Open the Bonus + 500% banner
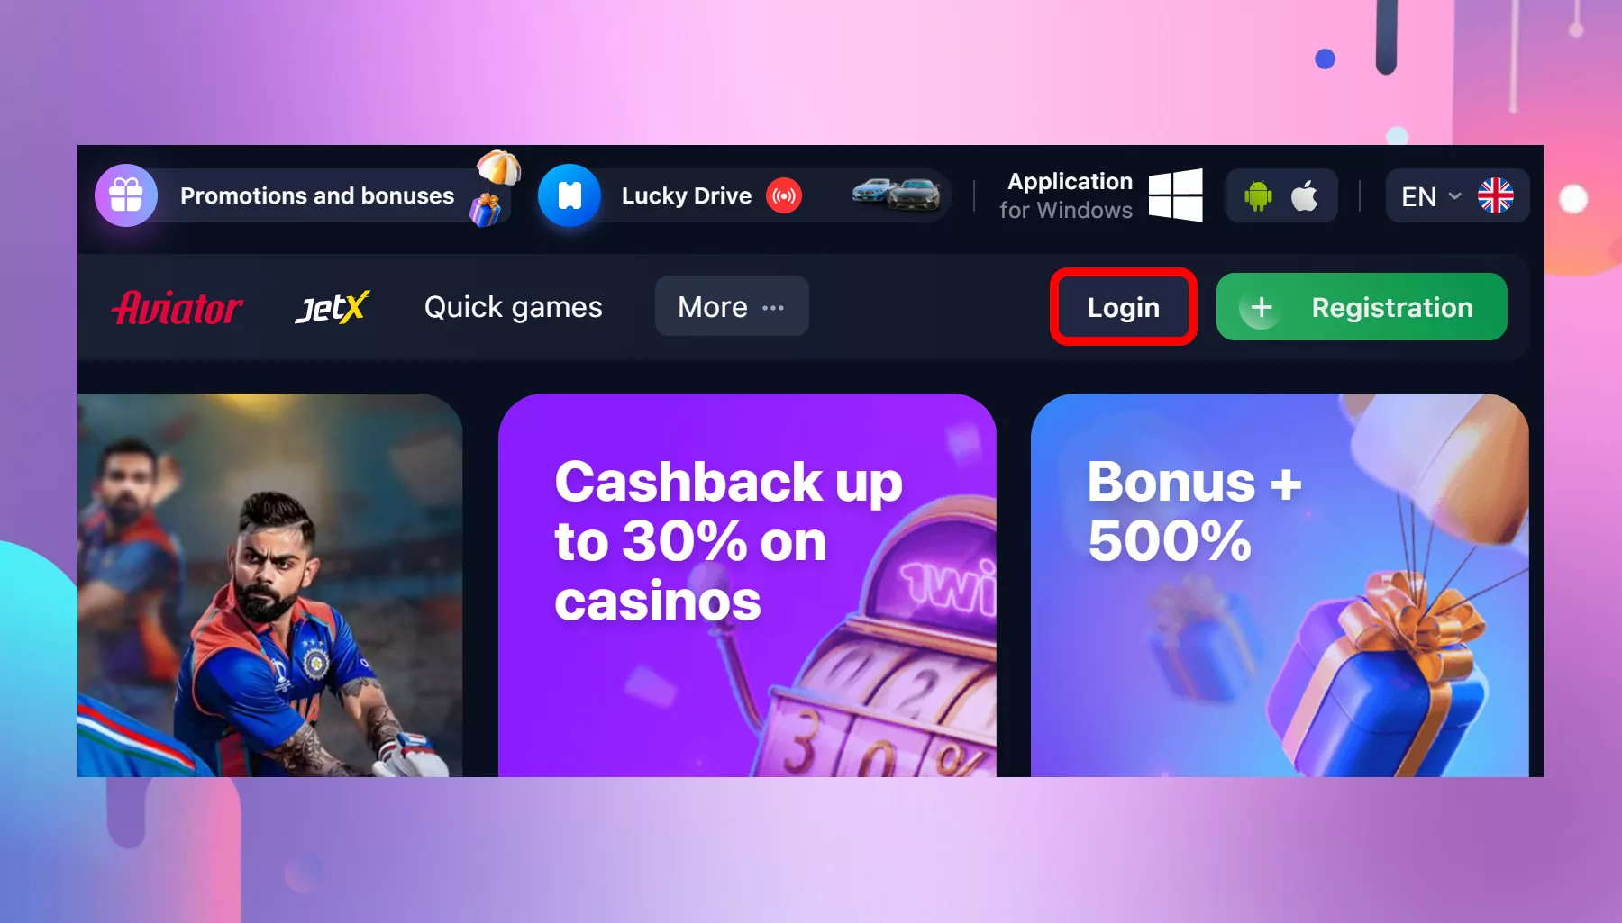1622x923 pixels. [x=1280, y=585]
